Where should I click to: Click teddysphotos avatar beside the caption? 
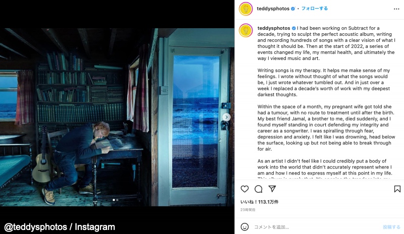click(246, 31)
